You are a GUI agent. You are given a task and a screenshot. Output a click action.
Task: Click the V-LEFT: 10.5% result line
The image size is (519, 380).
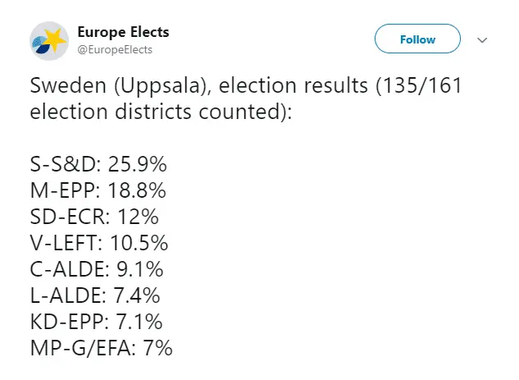coord(99,242)
